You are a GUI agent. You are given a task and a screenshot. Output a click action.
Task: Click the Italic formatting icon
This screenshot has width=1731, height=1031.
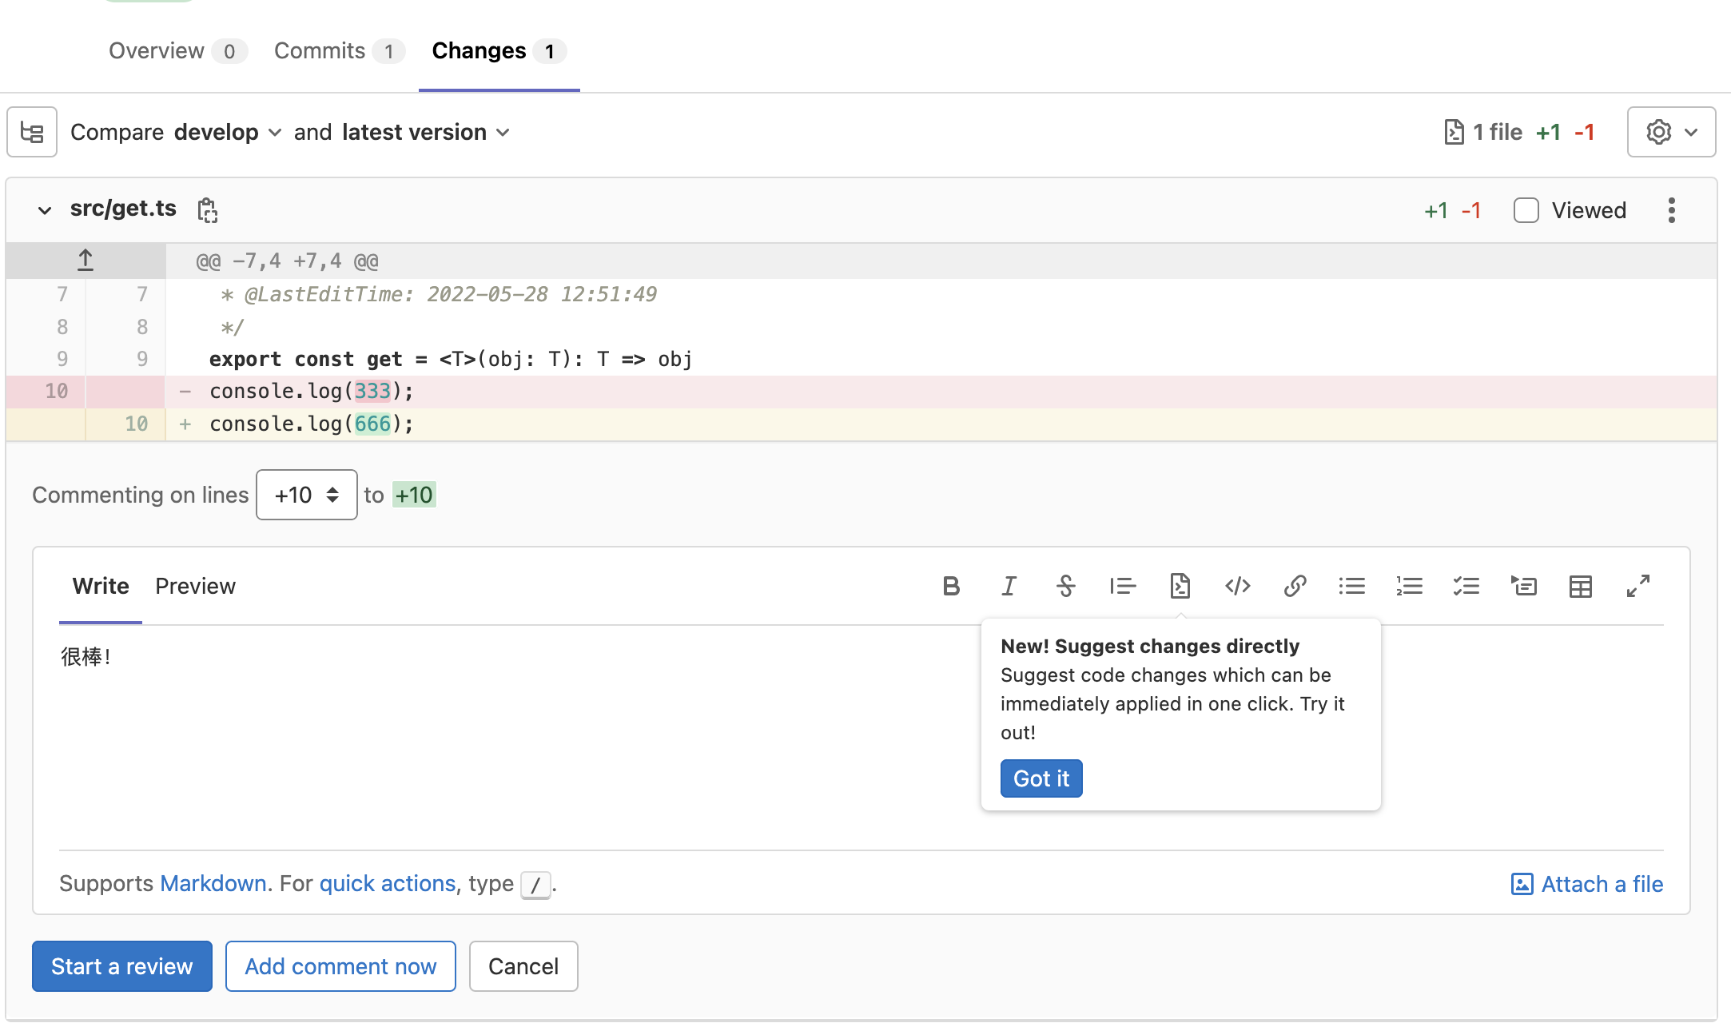pos(1009,586)
